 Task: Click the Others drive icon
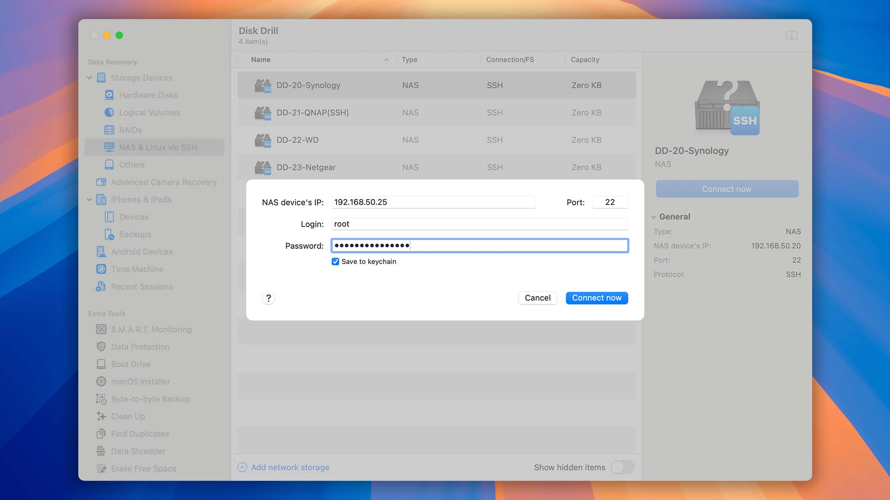click(109, 164)
